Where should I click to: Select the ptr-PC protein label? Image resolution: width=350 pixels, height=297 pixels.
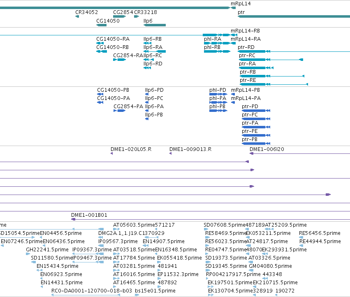(x=250, y=115)
